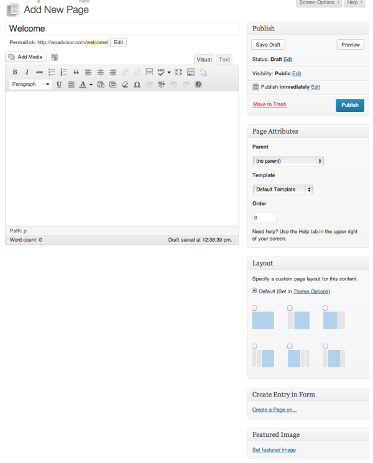Choose content with two right sidebars layout
373x463 pixels.
point(290,346)
